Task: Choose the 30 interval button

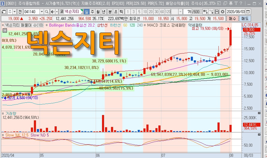Action: tap(157, 12)
